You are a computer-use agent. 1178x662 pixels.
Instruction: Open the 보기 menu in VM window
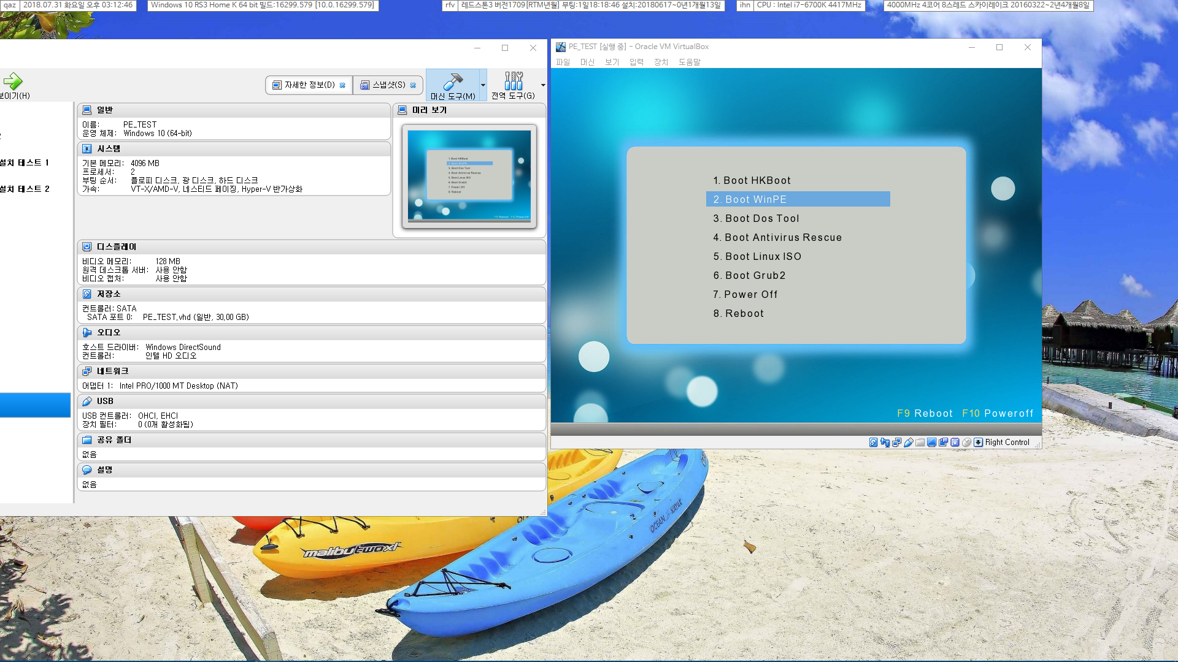pyautogui.click(x=612, y=62)
